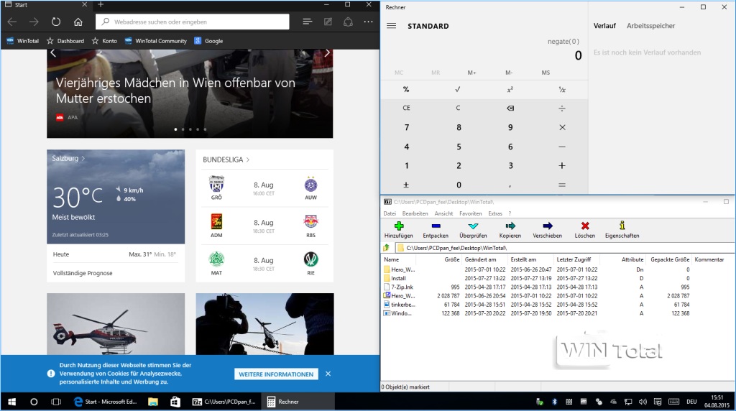
Task: Switch to Arbeitsspeicher tab in calculator
Action: pos(650,26)
